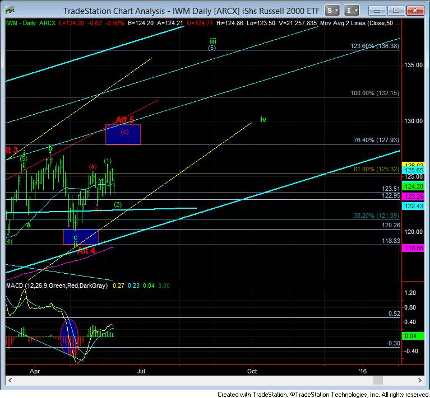Select the green a wave label
This screenshot has width=430, height=398.
[x=28, y=225]
